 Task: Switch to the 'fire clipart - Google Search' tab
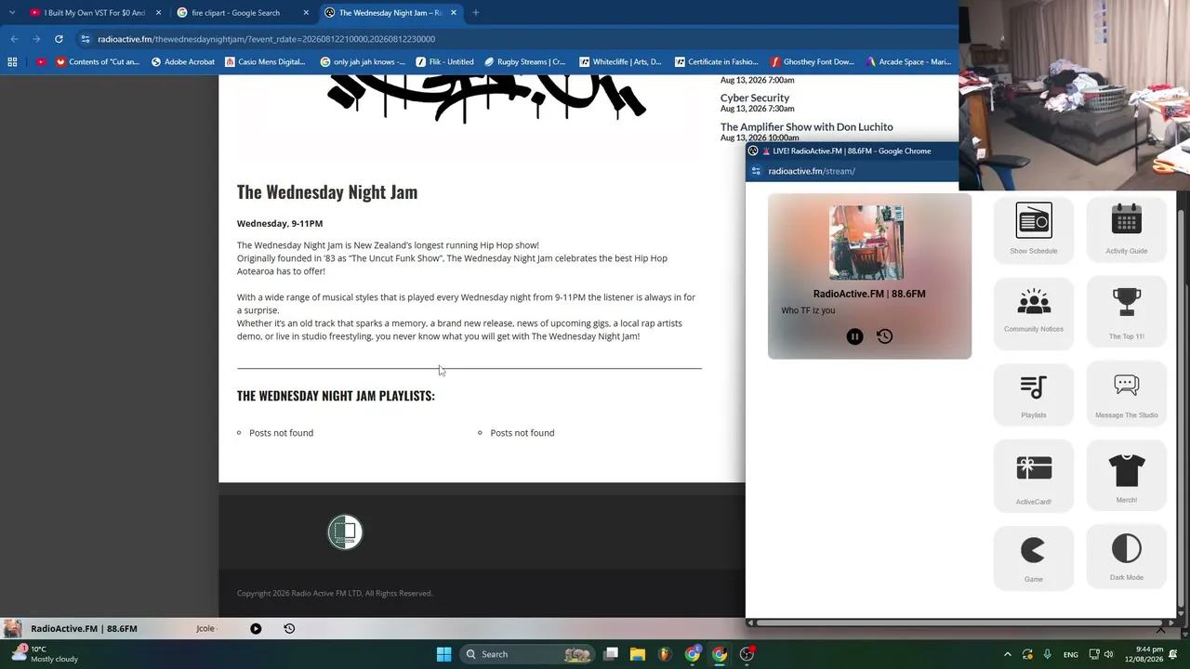[x=242, y=13]
